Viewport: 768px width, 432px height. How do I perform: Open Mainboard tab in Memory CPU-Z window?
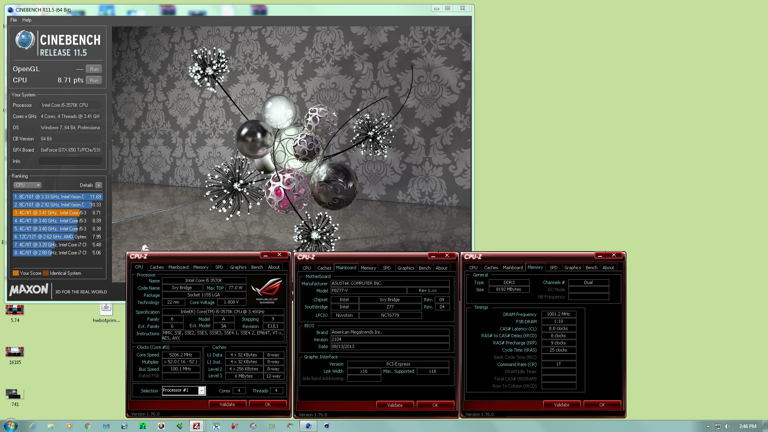click(513, 268)
